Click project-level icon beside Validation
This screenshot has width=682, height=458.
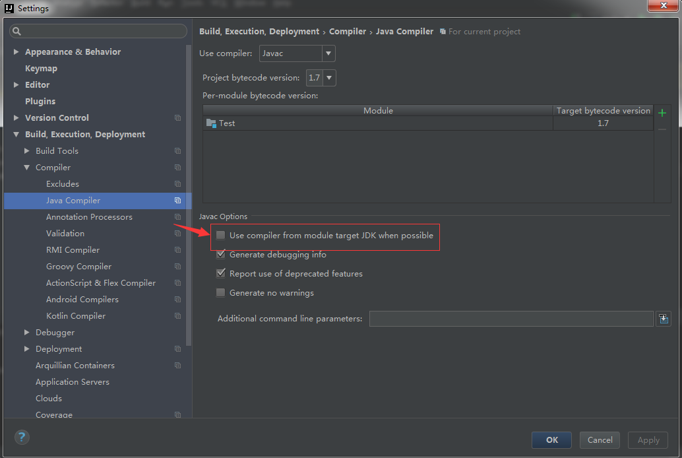(x=177, y=234)
